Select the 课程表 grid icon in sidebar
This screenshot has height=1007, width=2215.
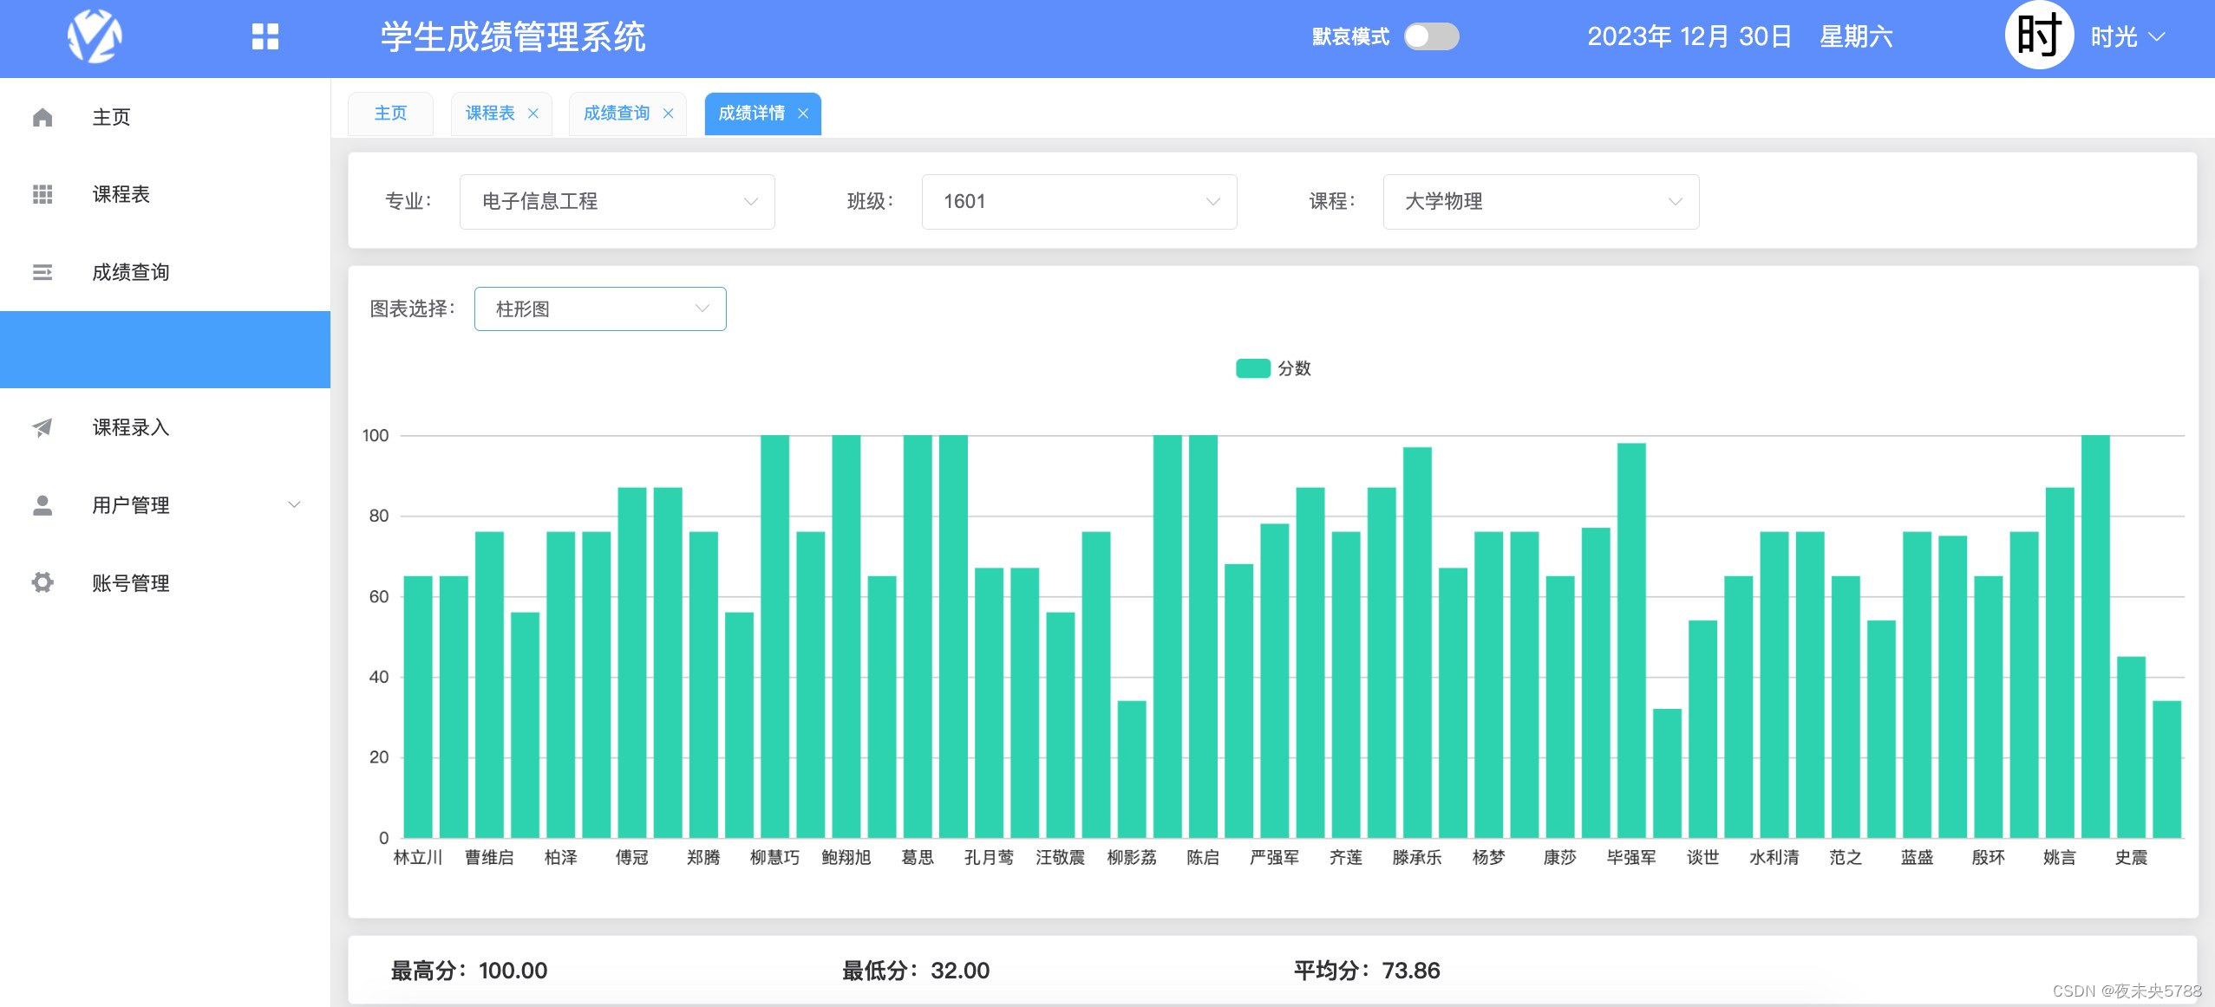click(x=42, y=194)
